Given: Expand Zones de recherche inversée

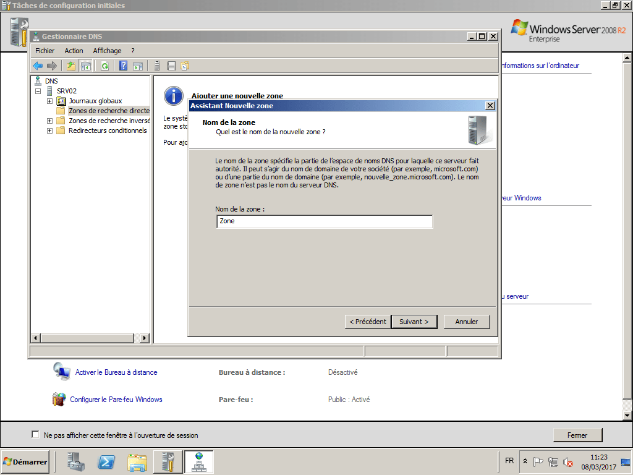Looking at the screenshot, I should 49,120.
